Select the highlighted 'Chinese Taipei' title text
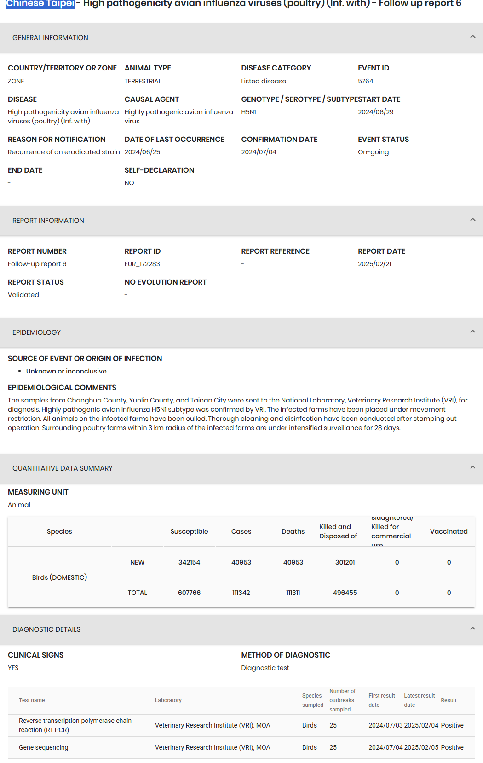 (x=40, y=4)
